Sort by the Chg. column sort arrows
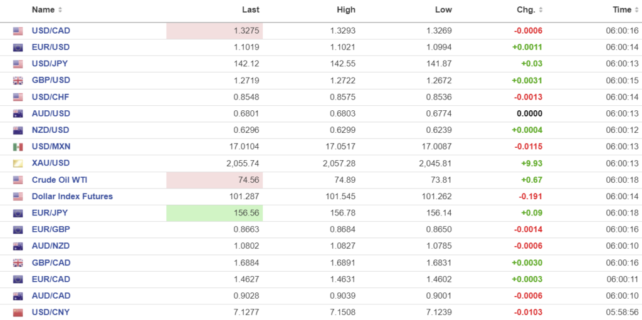Screen dimensions: 642x320 [541, 10]
